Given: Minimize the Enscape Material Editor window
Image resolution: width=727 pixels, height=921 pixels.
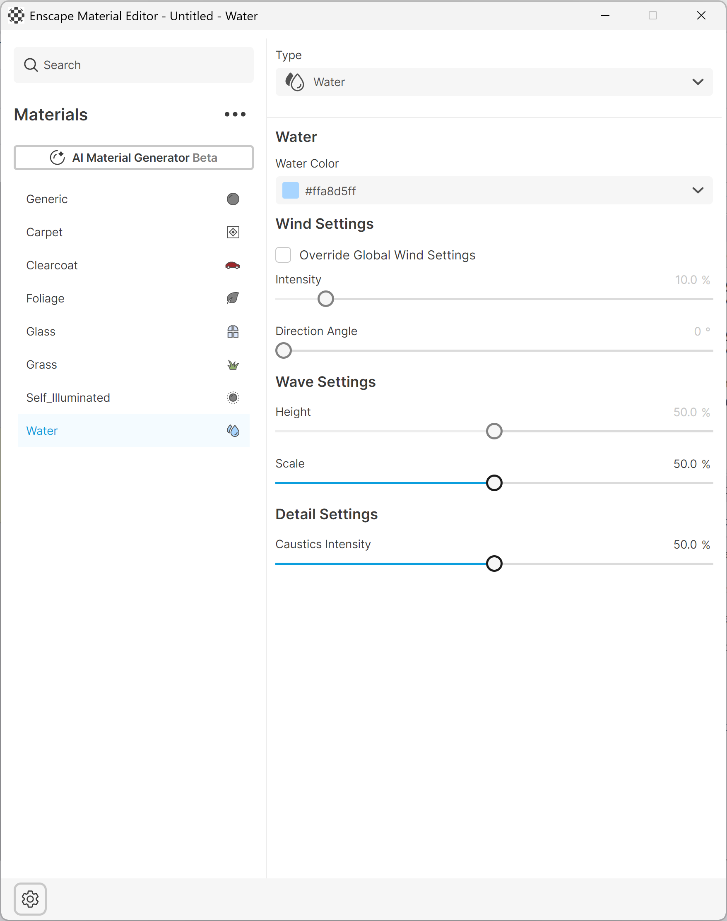Looking at the screenshot, I should pyautogui.click(x=605, y=16).
